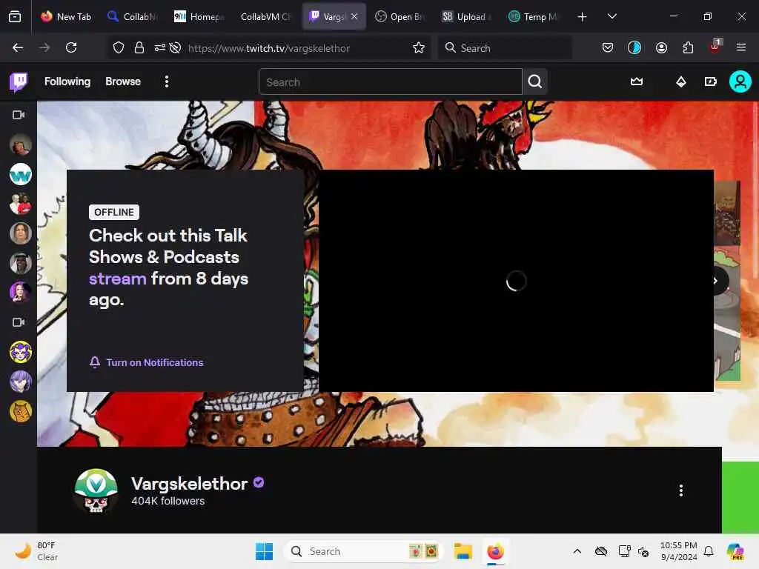Switch to the Temp M browser tab
This screenshot has height=569, width=759.
tap(532, 17)
